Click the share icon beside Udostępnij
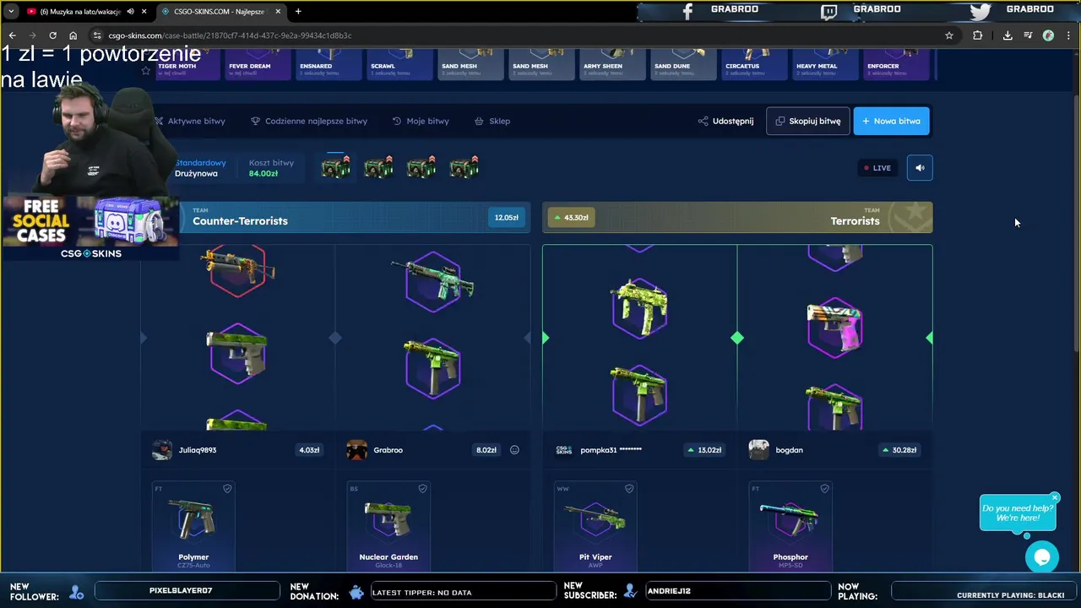 click(x=703, y=121)
